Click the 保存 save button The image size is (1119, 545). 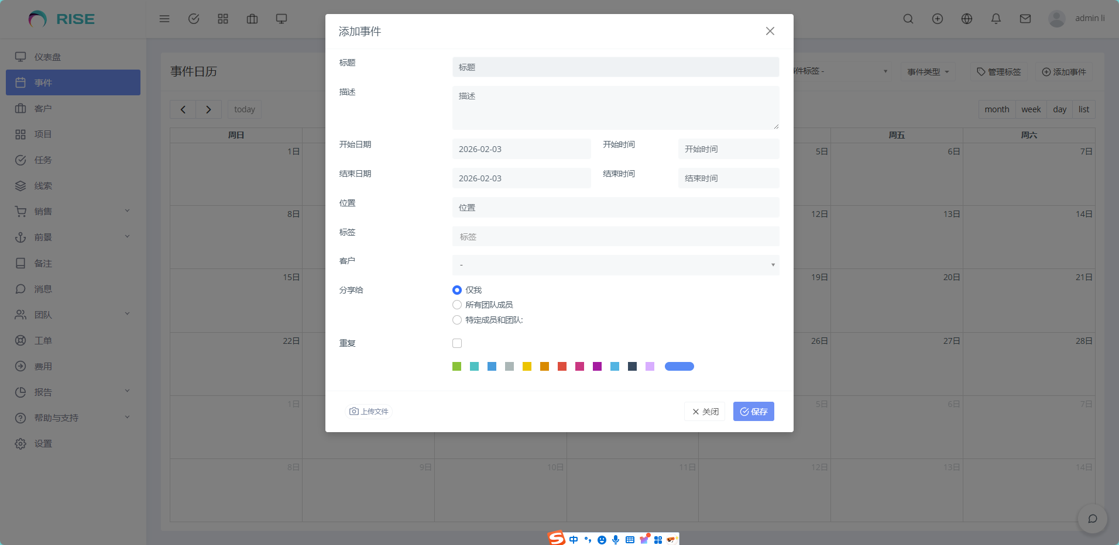coord(753,412)
